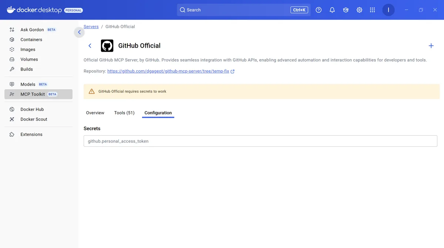Go to Images section
This screenshot has height=248, width=444.
[x=38, y=50]
